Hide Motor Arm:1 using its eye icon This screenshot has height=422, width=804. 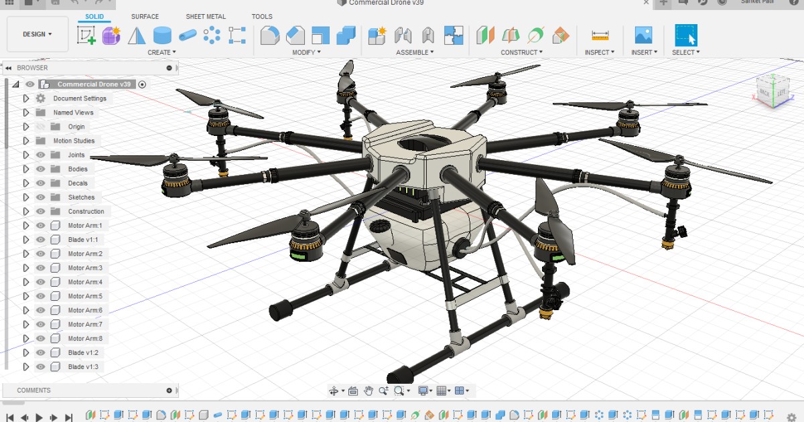coord(42,225)
